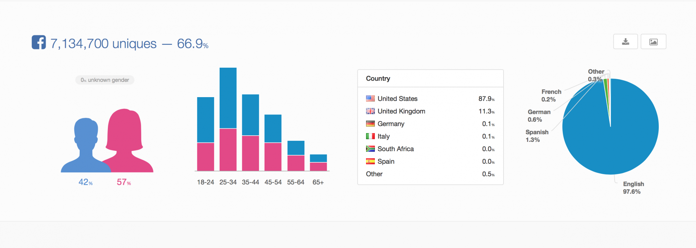
Task: Click the United States flag icon
Action: pyautogui.click(x=370, y=99)
